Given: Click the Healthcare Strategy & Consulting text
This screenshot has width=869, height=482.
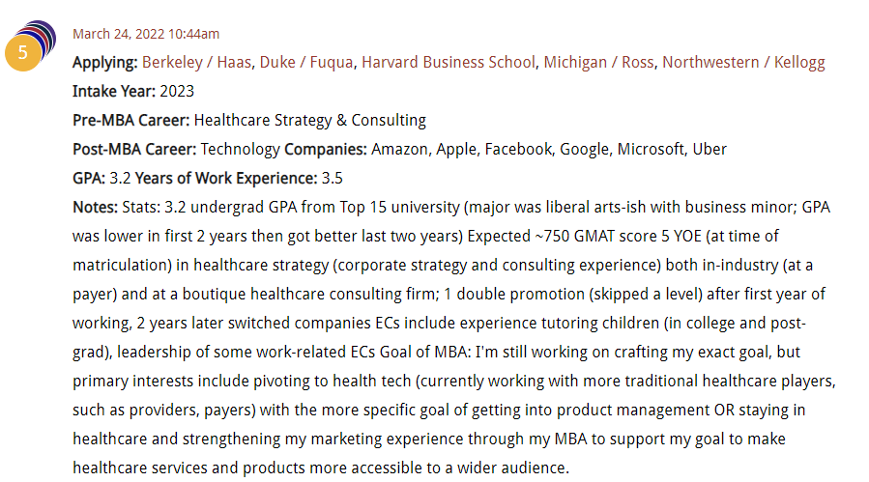Looking at the screenshot, I should pyautogui.click(x=309, y=121).
